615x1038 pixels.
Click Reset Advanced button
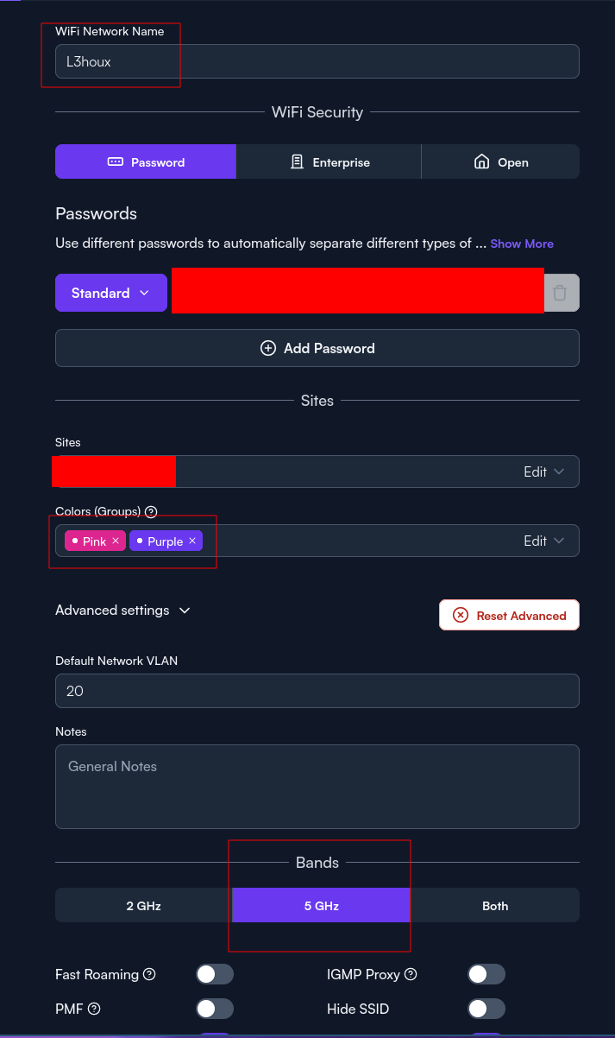click(509, 615)
